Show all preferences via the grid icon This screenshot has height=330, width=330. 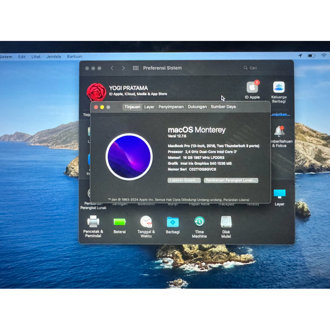[136, 68]
